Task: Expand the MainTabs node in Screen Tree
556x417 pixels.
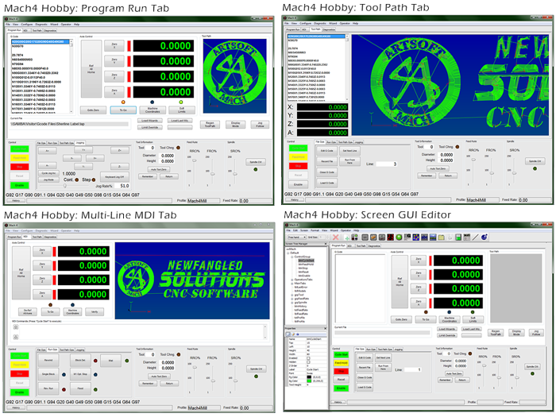Action: [x=292, y=284]
